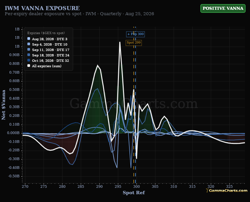
Task: Click the Aug 28, 2026 legend color swatch
Action: 29,39
